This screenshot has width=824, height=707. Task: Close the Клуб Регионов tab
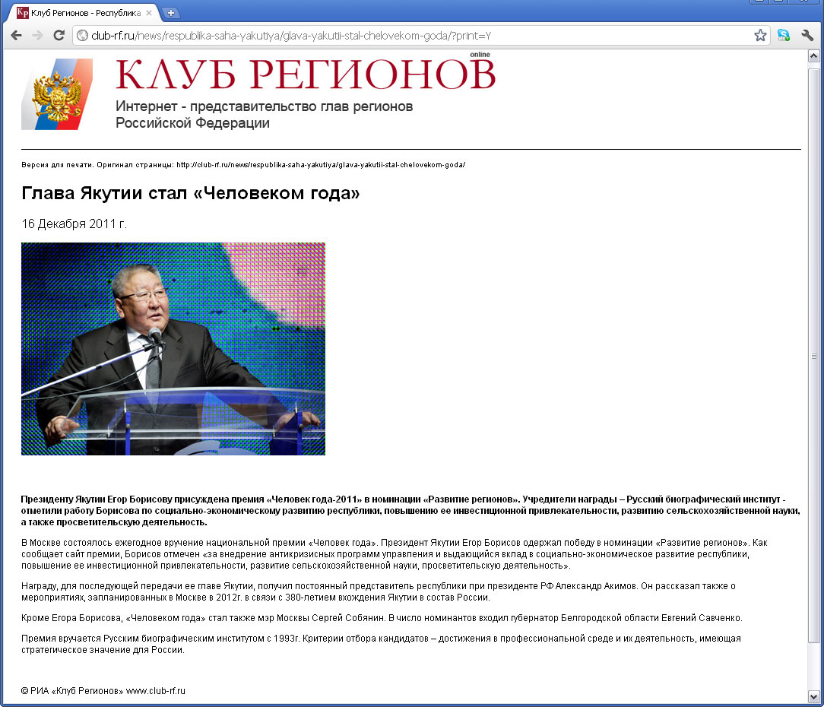[x=149, y=13]
